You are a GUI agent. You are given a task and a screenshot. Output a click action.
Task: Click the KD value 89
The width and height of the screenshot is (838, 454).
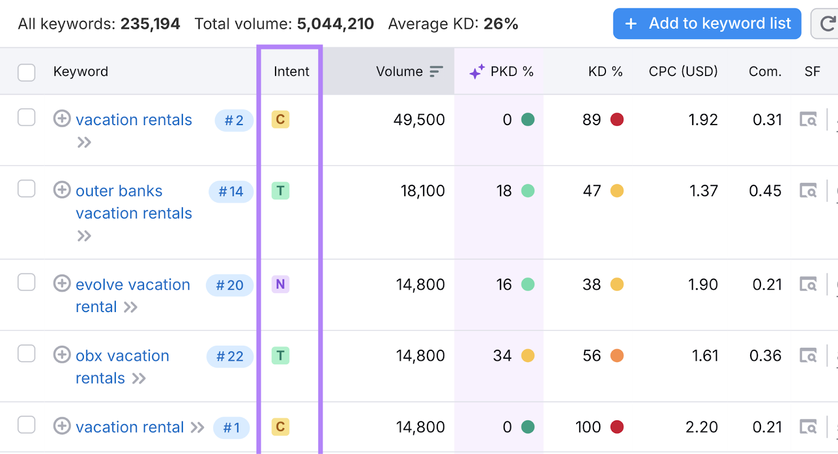pyautogui.click(x=591, y=120)
